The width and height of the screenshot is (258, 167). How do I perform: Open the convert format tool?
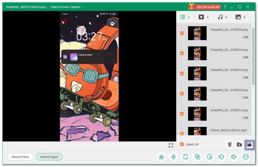tap(185, 157)
